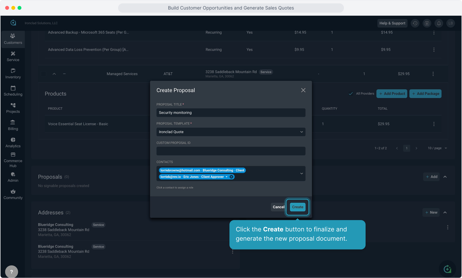The width and height of the screenshot is (462, 278).
Task: Remove Eric Jones contact chip
Action: pyautogui.click(x=232, y=177)
